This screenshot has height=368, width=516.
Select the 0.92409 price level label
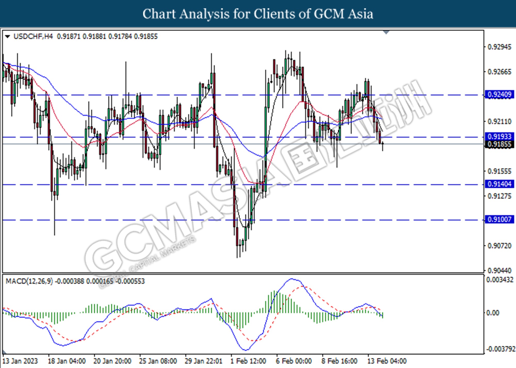[499, 95]
